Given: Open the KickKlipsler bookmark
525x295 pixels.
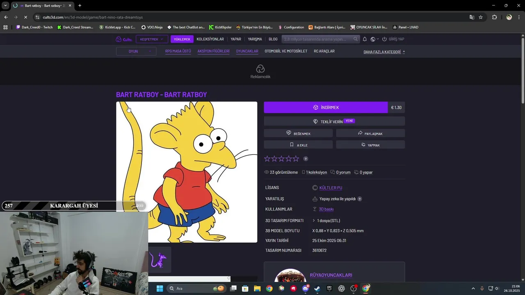Looking at the screenshot, I should coord(220,27).
